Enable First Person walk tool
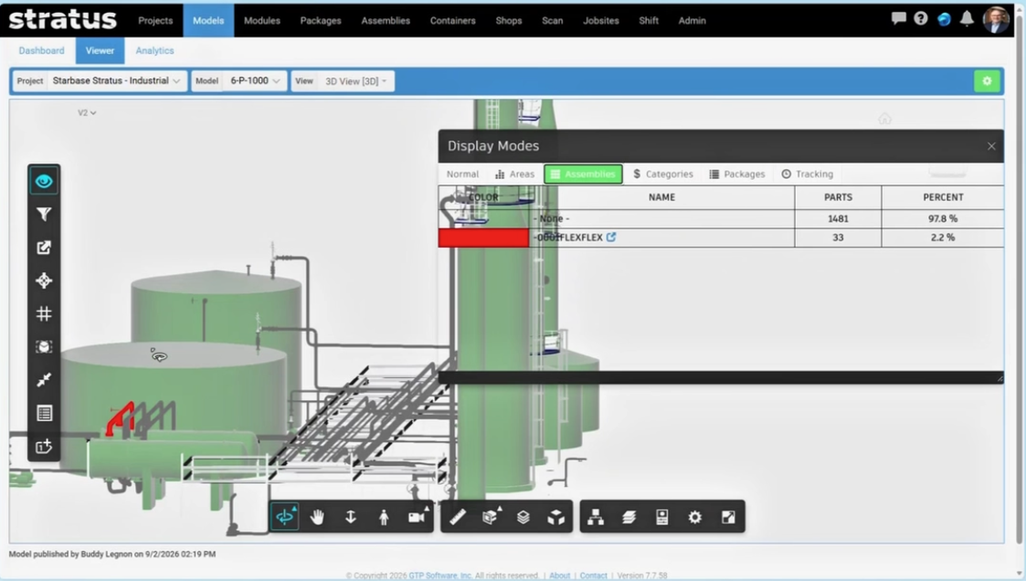 [x=384, y=517]
